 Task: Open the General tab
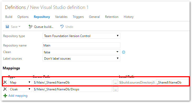click(94, 17)
